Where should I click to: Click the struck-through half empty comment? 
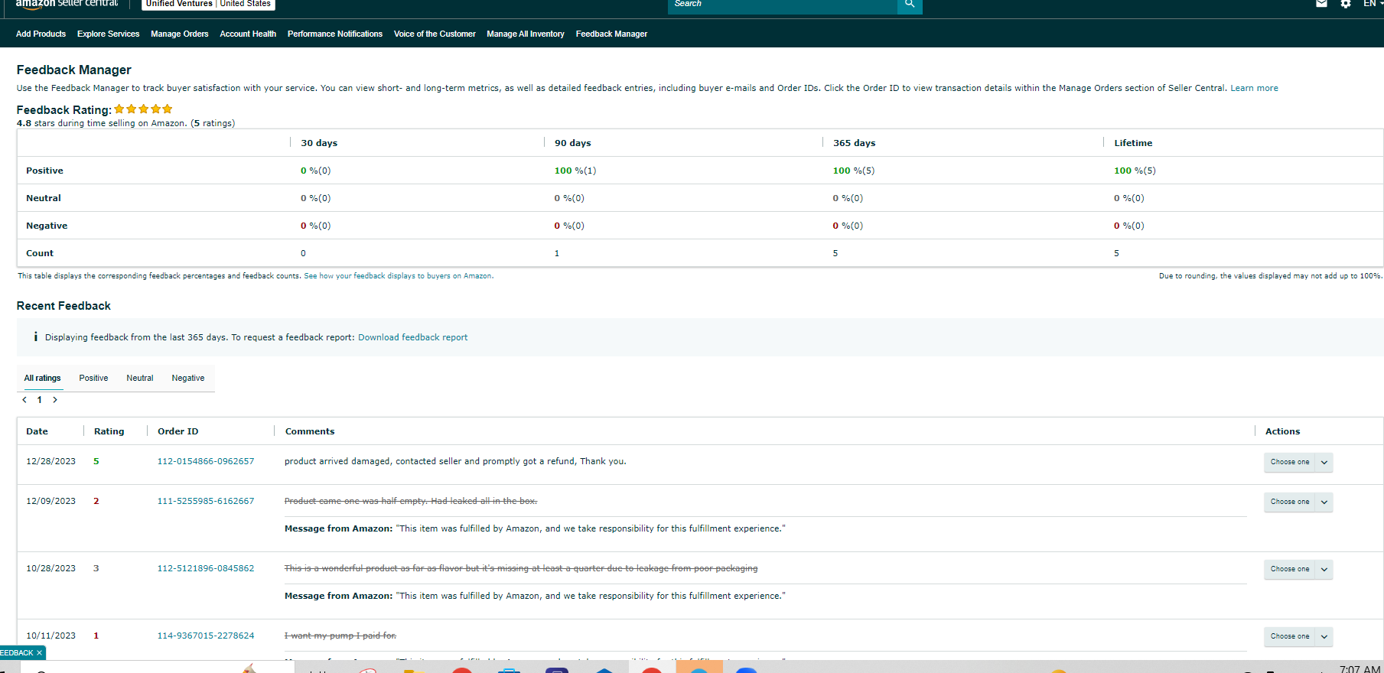[x=411, y=501]
